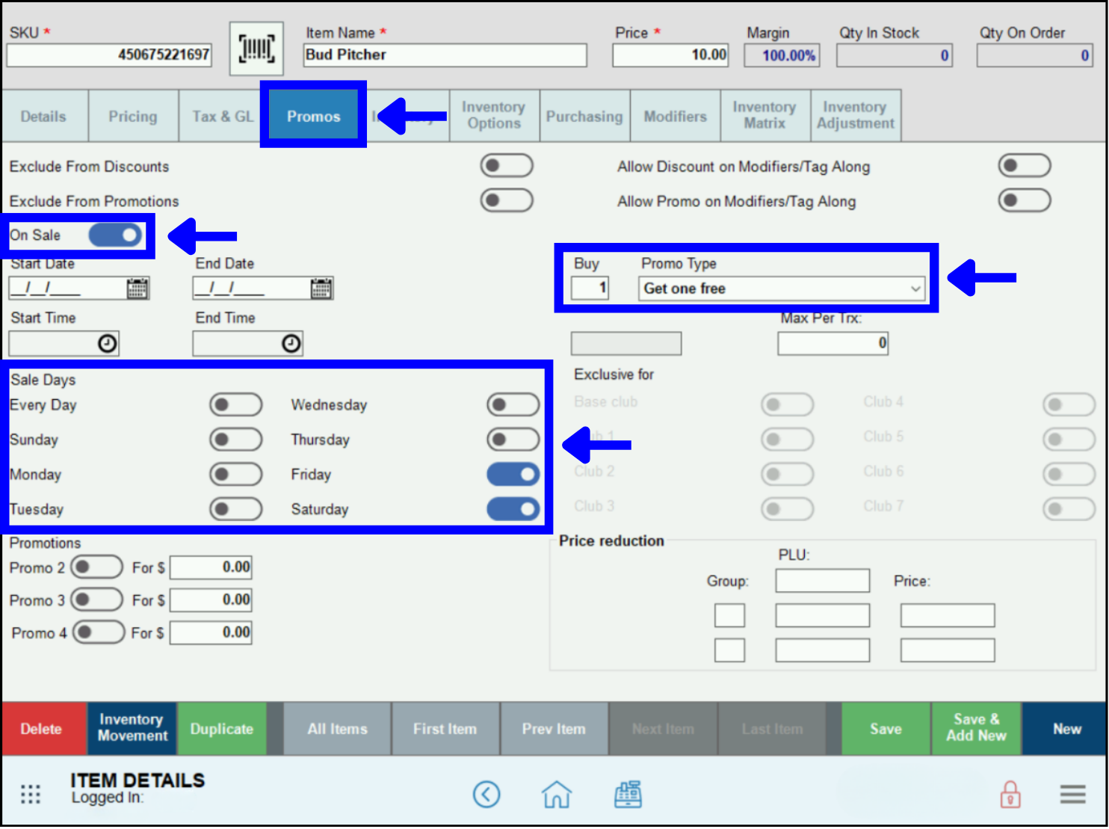Expand the Promo Type dropdown
The image size is (1109, 829).
pos(782,289)
